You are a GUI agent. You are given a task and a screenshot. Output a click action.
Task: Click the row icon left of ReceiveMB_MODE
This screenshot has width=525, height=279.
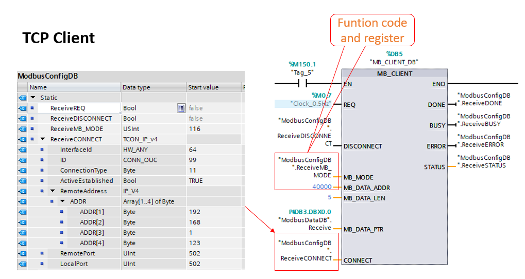tap(22, 129)
